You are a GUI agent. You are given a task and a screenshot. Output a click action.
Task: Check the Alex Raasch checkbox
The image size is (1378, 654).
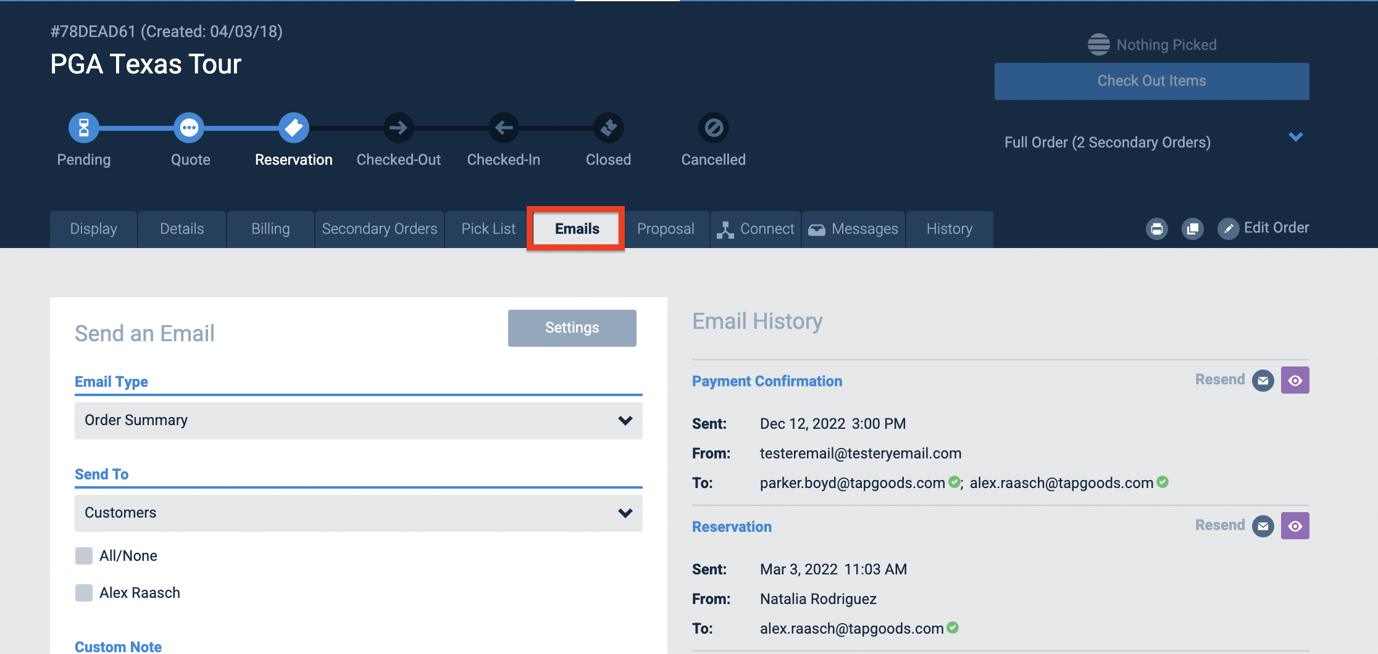(x=83, y=593)
